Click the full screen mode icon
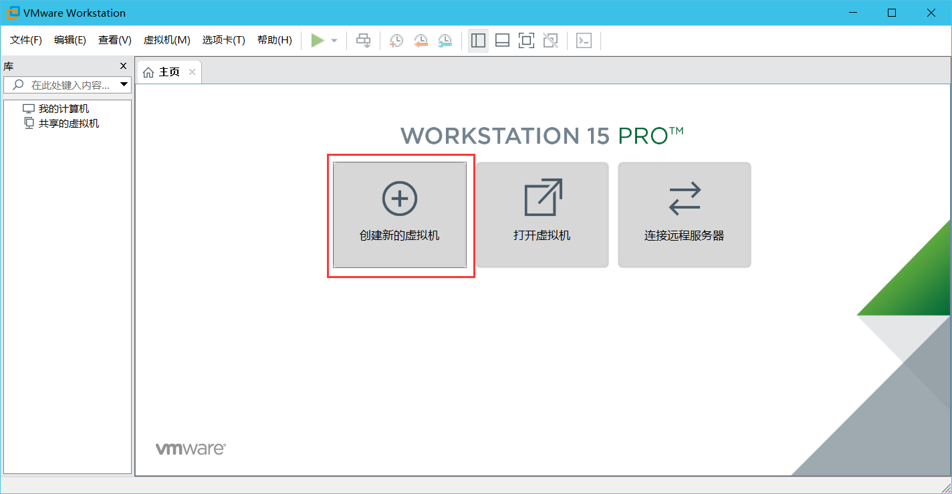 [x=526, y=41]
